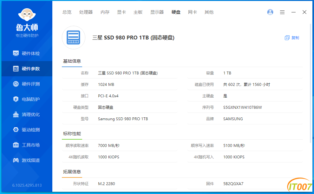Open 游戏频道 game channel
Viewport: 314px width, 194px height.
coord(27,160)
